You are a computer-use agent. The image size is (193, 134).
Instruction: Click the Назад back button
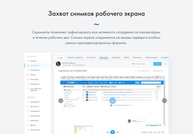(60, 58)
